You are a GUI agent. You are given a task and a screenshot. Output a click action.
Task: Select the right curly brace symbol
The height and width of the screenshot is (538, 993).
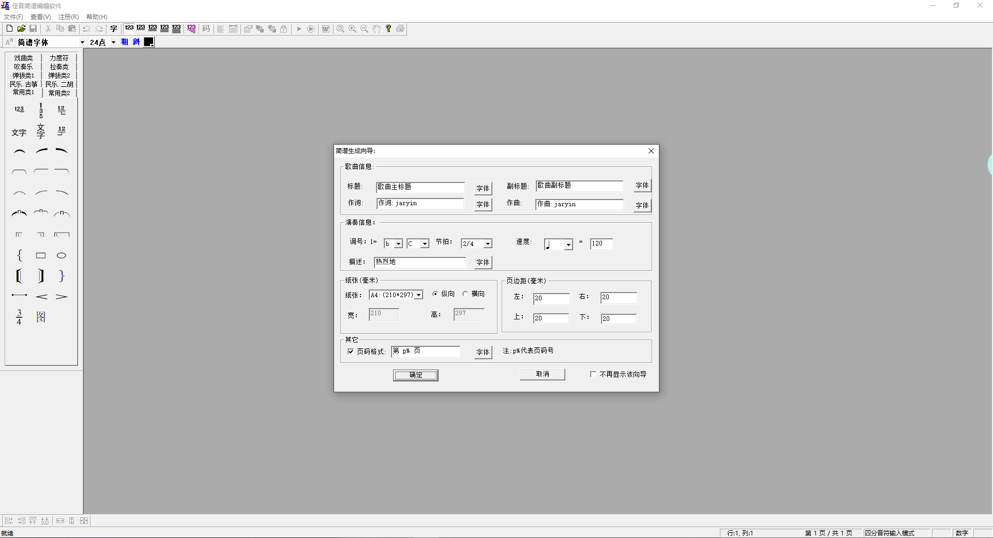tap(62, 276)
